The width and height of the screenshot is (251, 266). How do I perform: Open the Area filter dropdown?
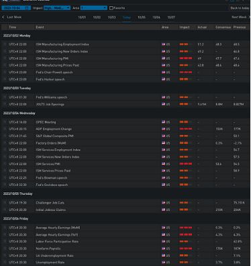94,8
